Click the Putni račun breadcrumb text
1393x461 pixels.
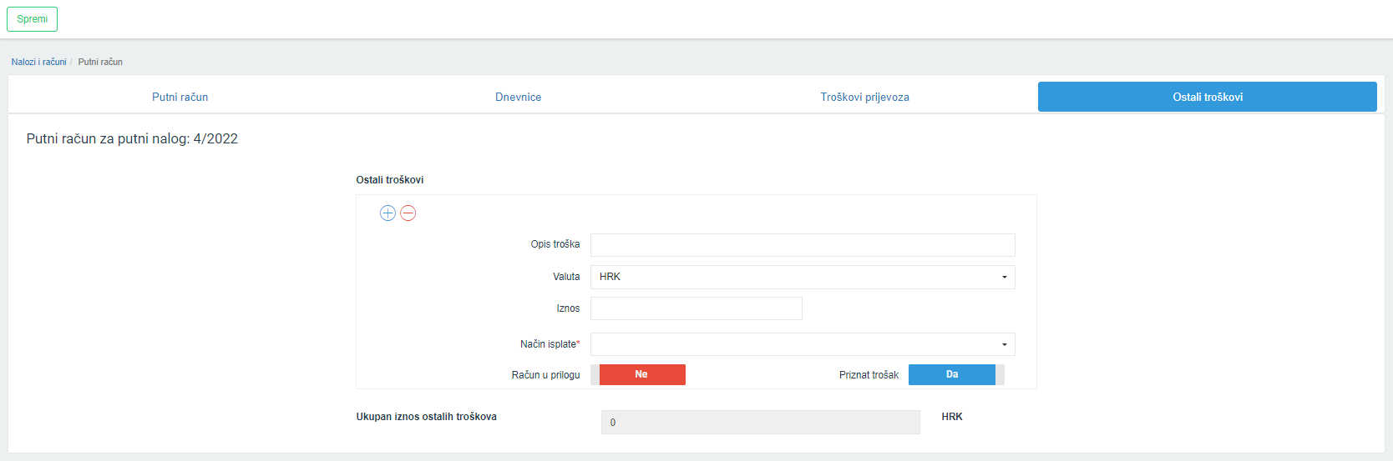tap(100, 62)
